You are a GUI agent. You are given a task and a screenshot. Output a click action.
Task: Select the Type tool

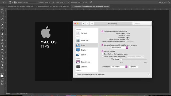click(2, 56)
